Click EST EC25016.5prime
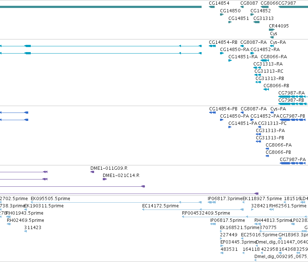Image resolution: width=308 pixels, height=262 pixels. click(x=259, y=235)
